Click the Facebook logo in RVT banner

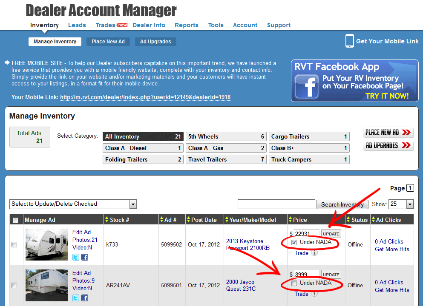click(x=306, y=87)
